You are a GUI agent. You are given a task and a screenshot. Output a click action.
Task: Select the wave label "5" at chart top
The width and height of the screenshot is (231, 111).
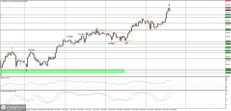pyautogui.click(x=169, y=5)
